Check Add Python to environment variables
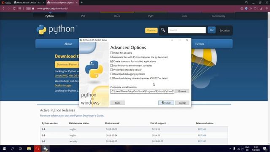This screenshot has height=152, width=270. (131, 65)
